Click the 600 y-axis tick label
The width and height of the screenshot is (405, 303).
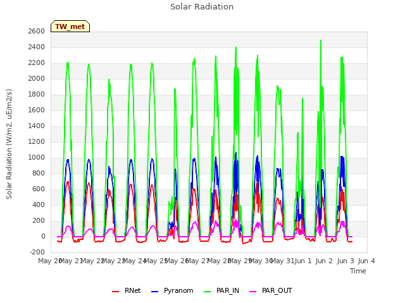pos(39,189)
